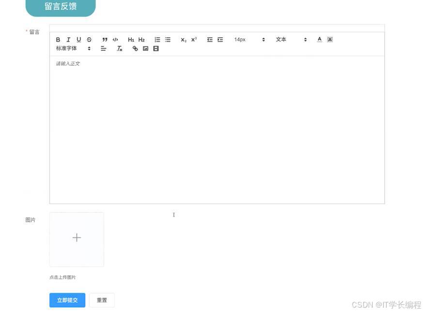Insert a code block

[x=115, y=40]
